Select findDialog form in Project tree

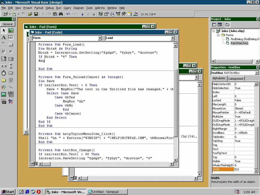[x=245, y=39]
